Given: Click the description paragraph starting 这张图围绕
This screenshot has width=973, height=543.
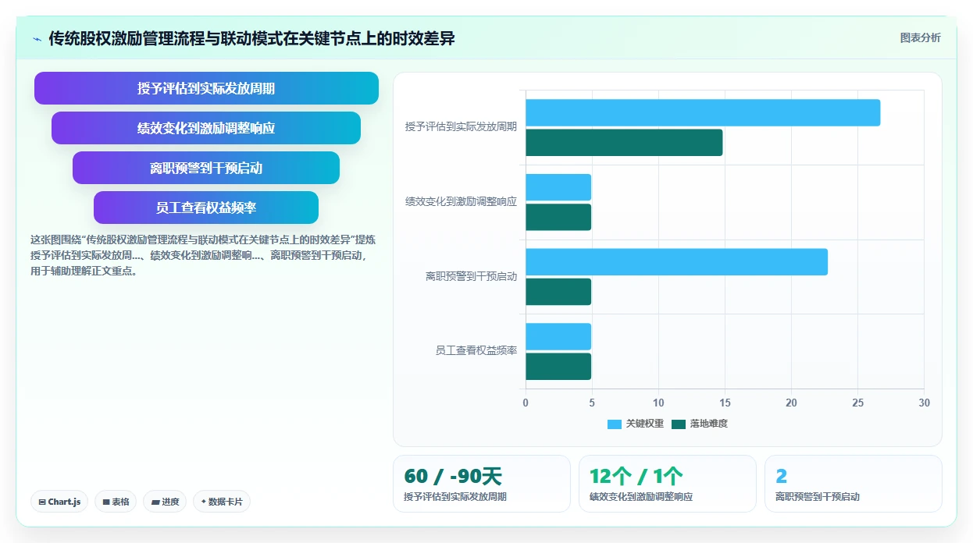Looking at the screenshot, I should [203, 256].
